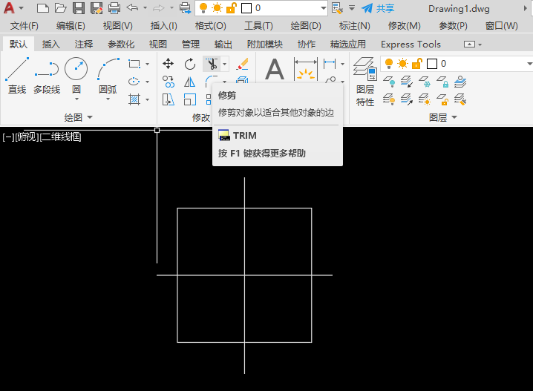The width and height of the screenshot is (533, 391).
Task: Select the Move tool in Modify panel
Action: point(169,64)
